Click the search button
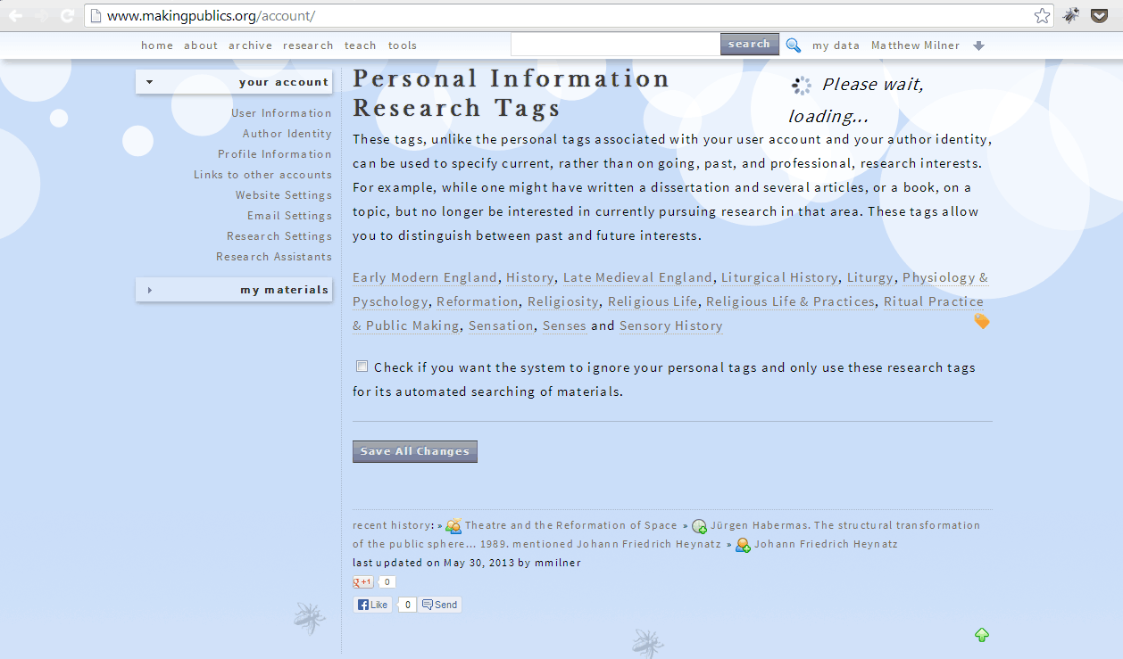The width and height of the screenshot is (1123, 659). (x=749, y=44)
